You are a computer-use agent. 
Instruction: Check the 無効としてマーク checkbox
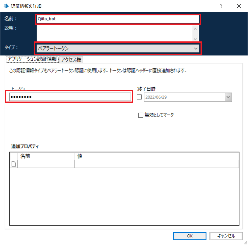(x=141, y=115)
